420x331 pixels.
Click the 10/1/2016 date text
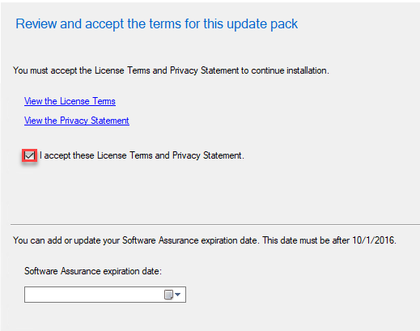tap(373, 240)
